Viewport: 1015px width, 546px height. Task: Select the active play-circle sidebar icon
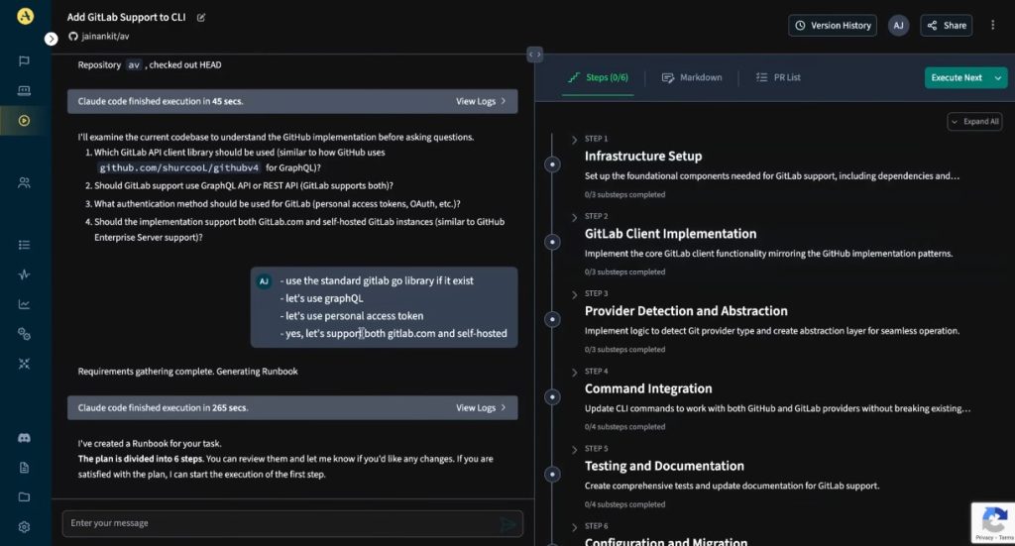click(25, 121)
